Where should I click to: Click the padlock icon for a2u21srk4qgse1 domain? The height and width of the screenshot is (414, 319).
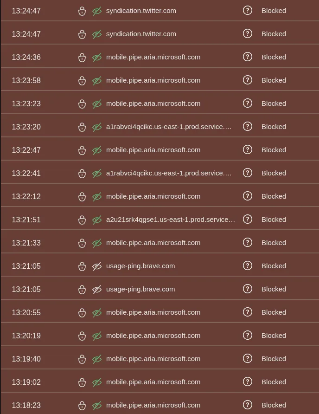pyautogui.click(x=82, y=219)
